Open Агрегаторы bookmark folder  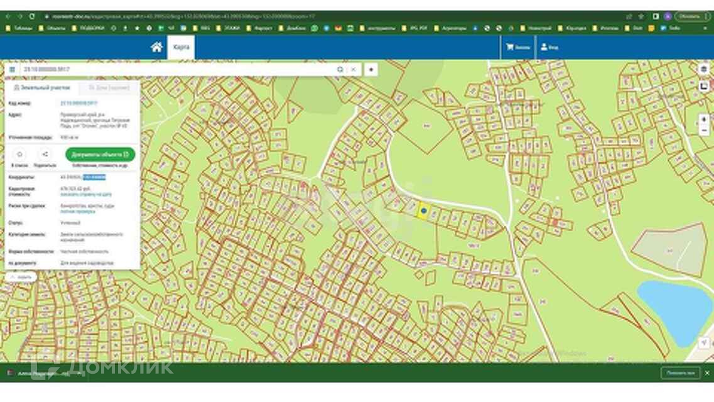(x=450, y=28)
